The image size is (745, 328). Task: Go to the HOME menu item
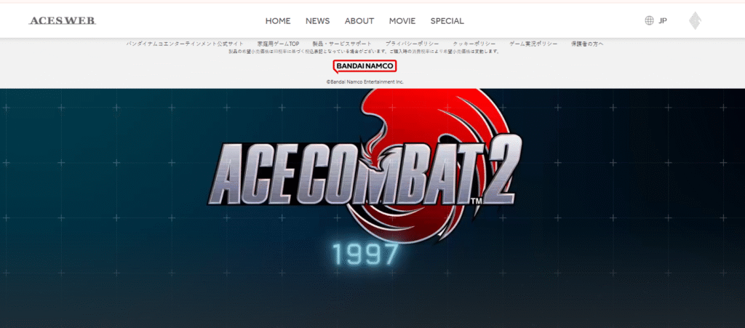(x=278, y=21)
